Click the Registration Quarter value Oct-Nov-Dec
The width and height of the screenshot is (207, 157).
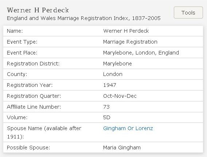[120, 96]
